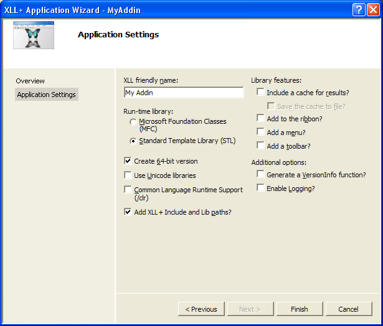Select Application Settings in the sidebar
This screenshot has height=326, width=383.
47,95
